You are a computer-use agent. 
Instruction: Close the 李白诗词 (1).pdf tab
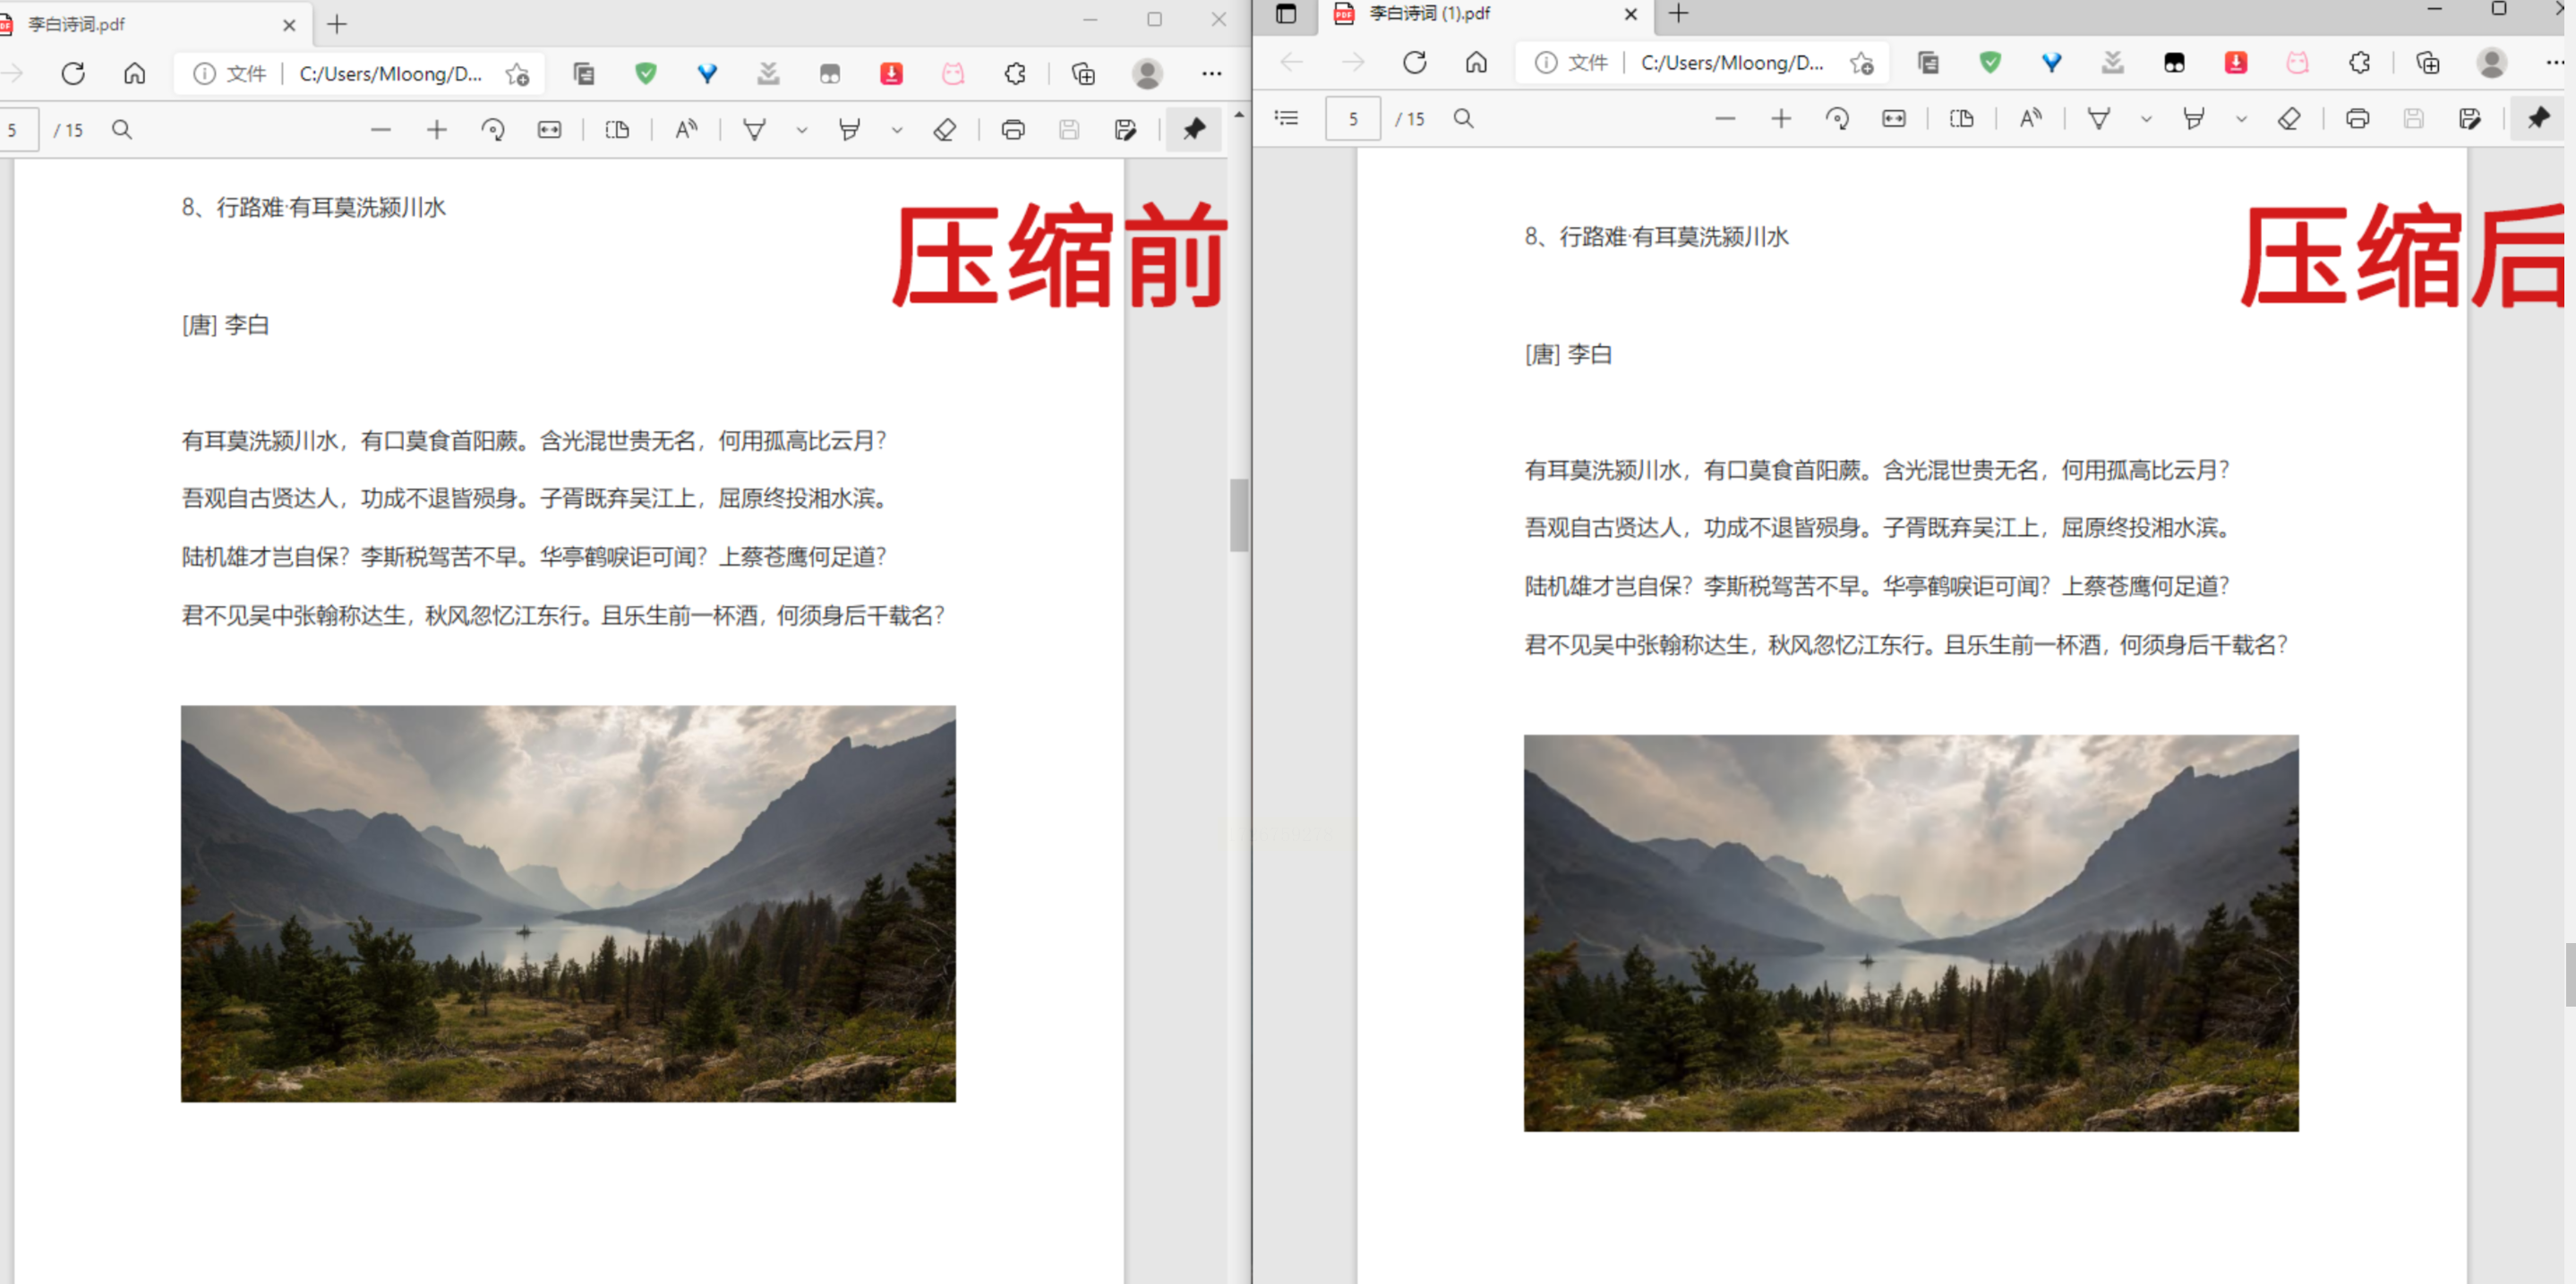pos(1630,14)
